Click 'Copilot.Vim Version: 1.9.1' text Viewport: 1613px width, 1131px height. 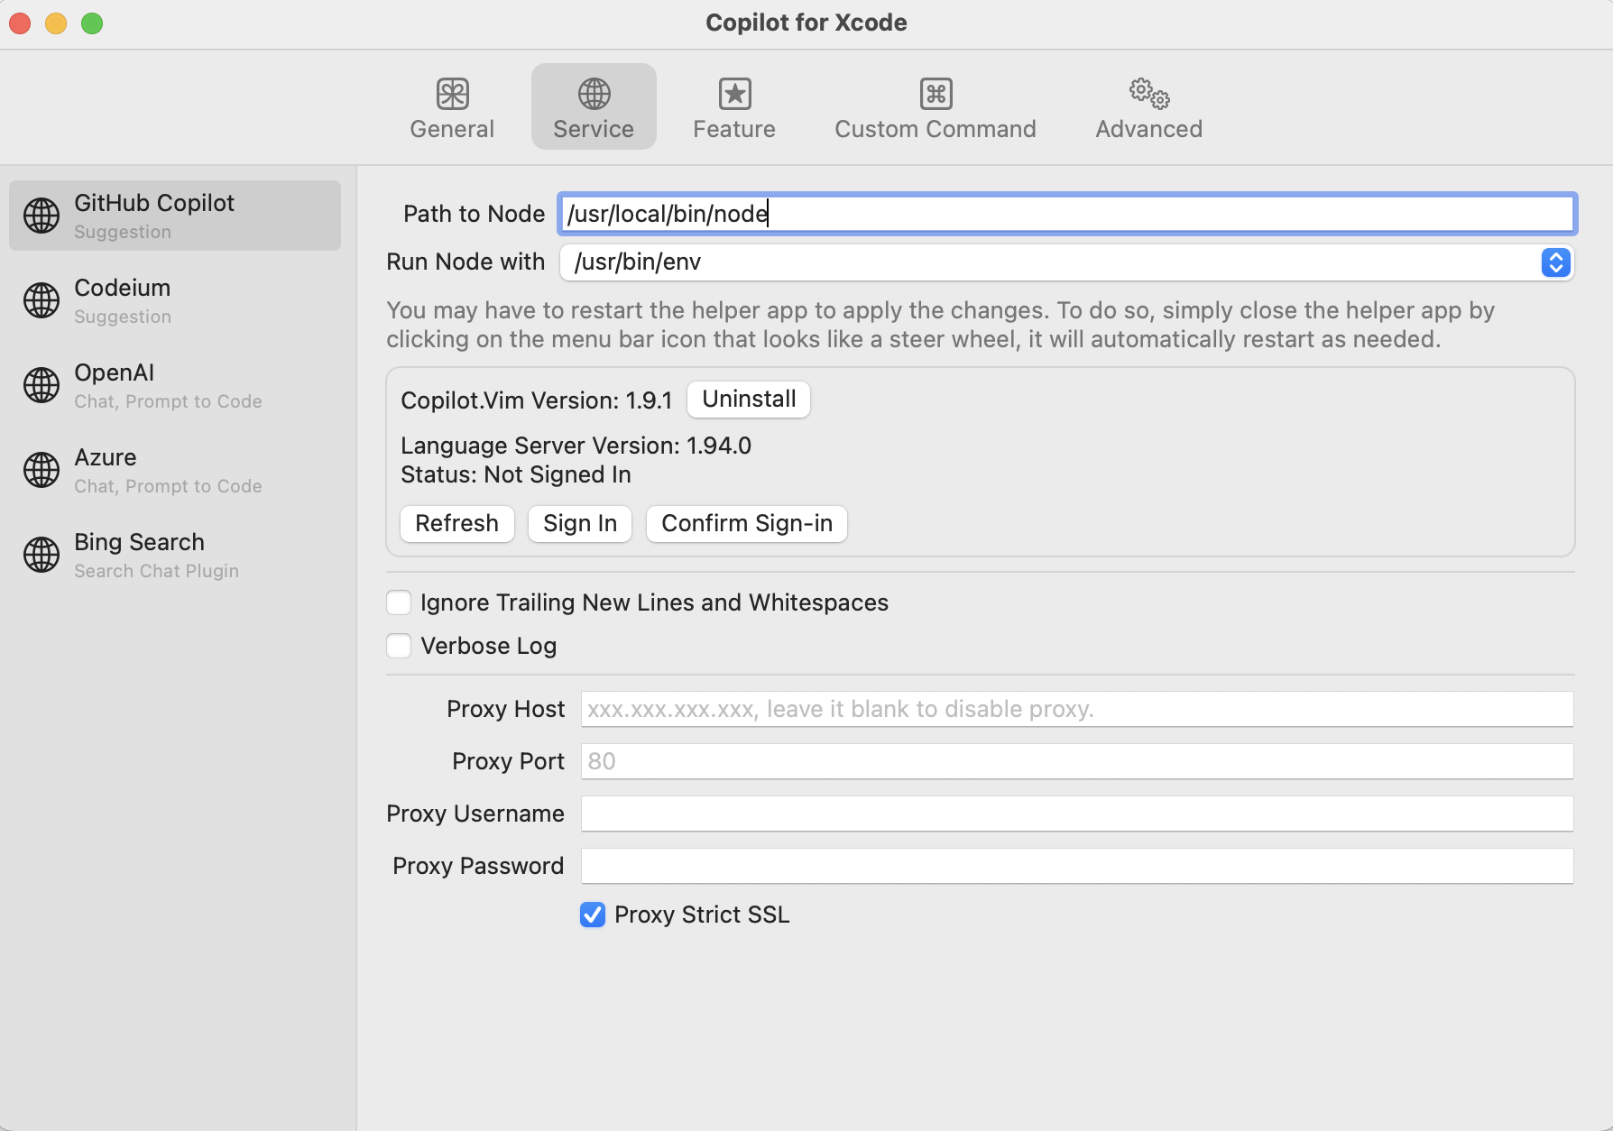[x=537, y=400]
